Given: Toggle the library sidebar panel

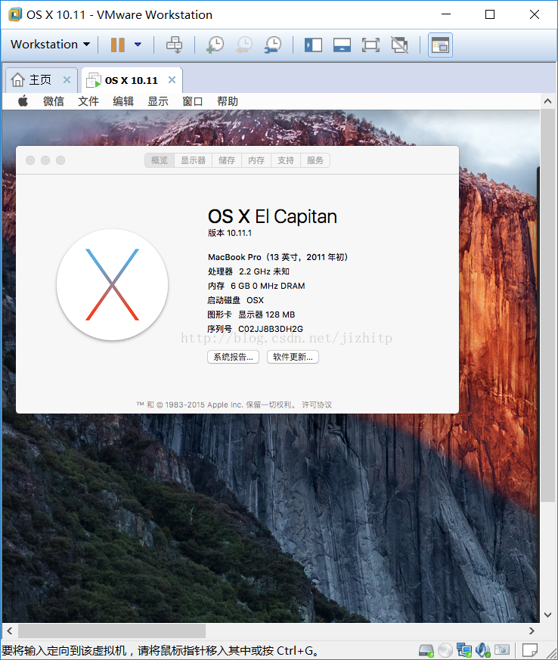Looking at the screenshot, I should [x=313, y=45].
